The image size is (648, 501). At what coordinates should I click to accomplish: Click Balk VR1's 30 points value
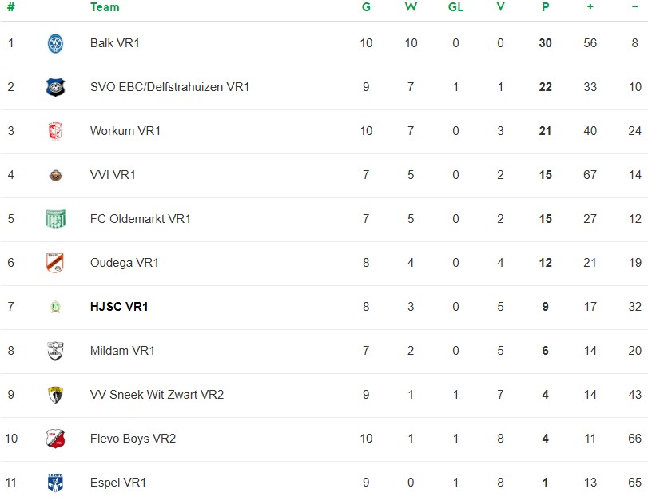pyautogui.click(x=545, y=43)
